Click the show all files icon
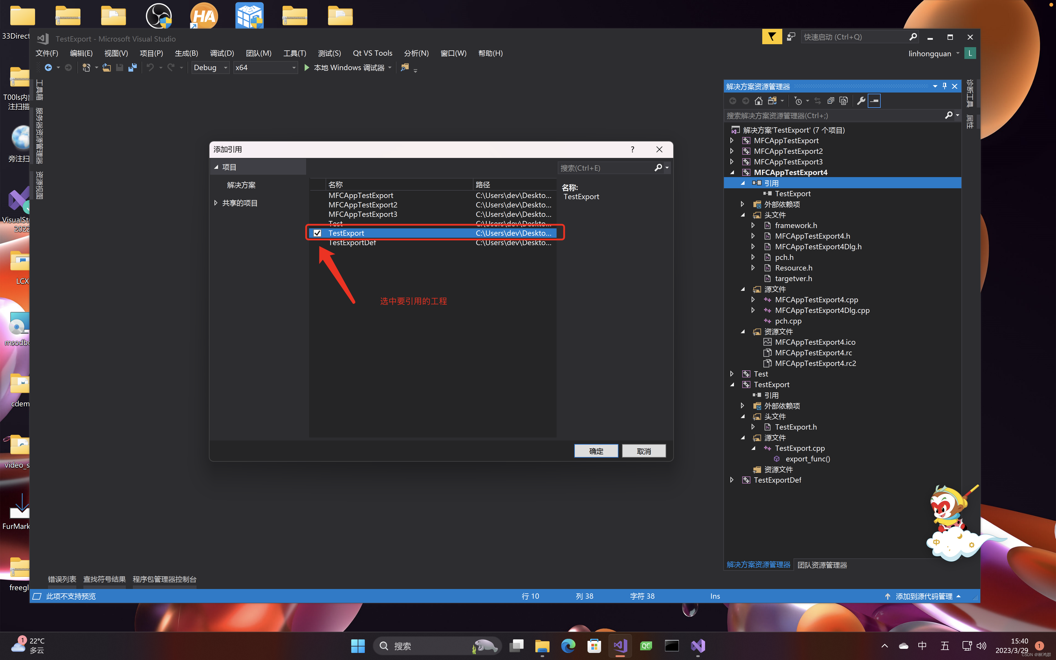1056x660 pixels. point(844,101)
